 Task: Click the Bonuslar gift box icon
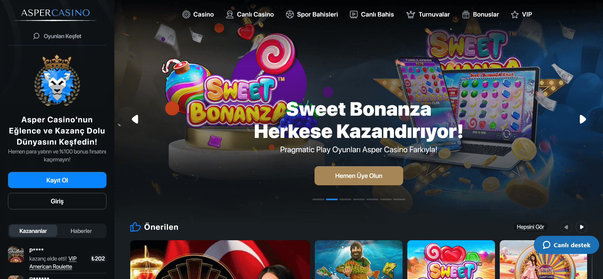point(466,14)
